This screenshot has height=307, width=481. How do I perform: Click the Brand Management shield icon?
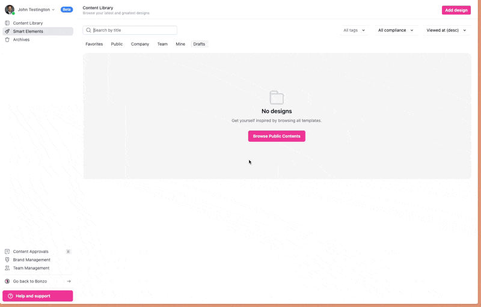pos(7,260)
